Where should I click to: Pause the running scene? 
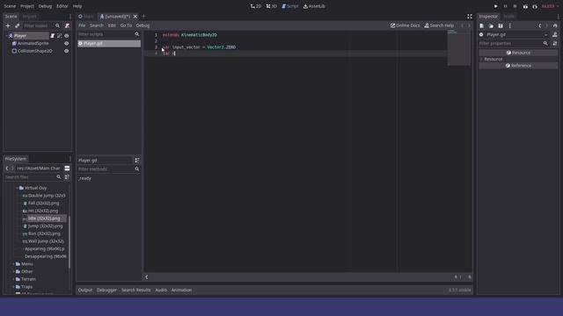click(505, 6)
